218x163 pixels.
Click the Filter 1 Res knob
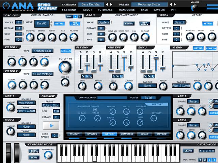(22, 62)
